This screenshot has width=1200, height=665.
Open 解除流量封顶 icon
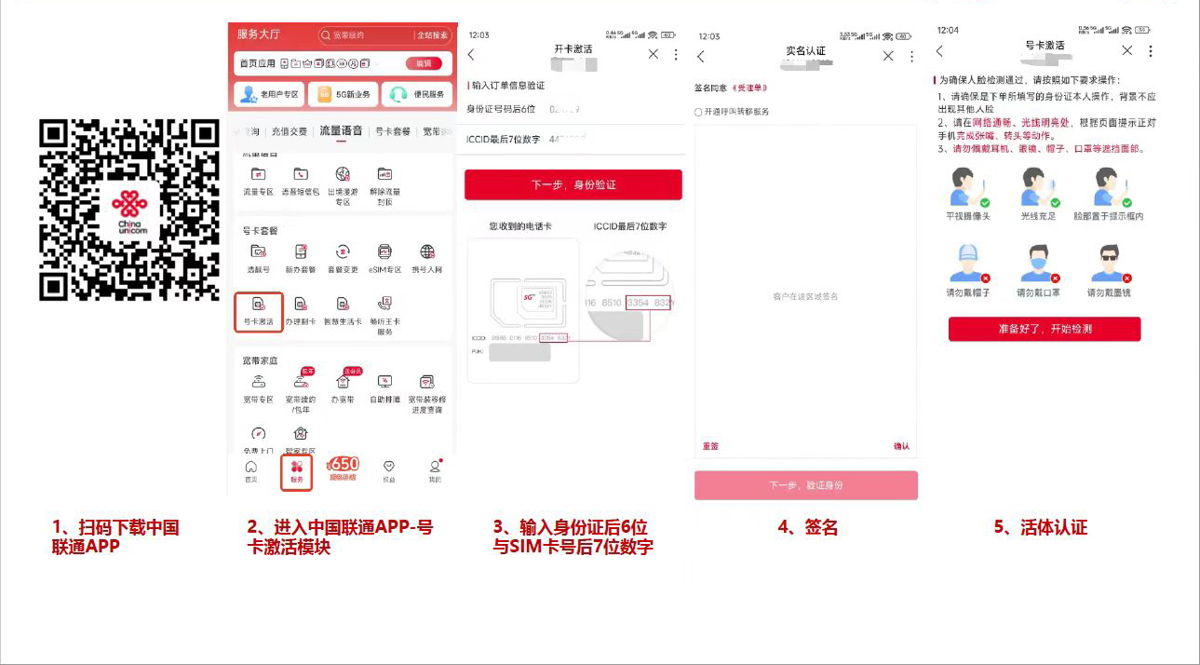[384, 174]
